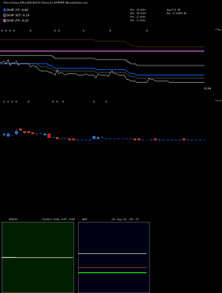Click the 'MACD:' panel heading
Image resolution: width=222 pixels, height=293 pixels.
click(13, 219)
